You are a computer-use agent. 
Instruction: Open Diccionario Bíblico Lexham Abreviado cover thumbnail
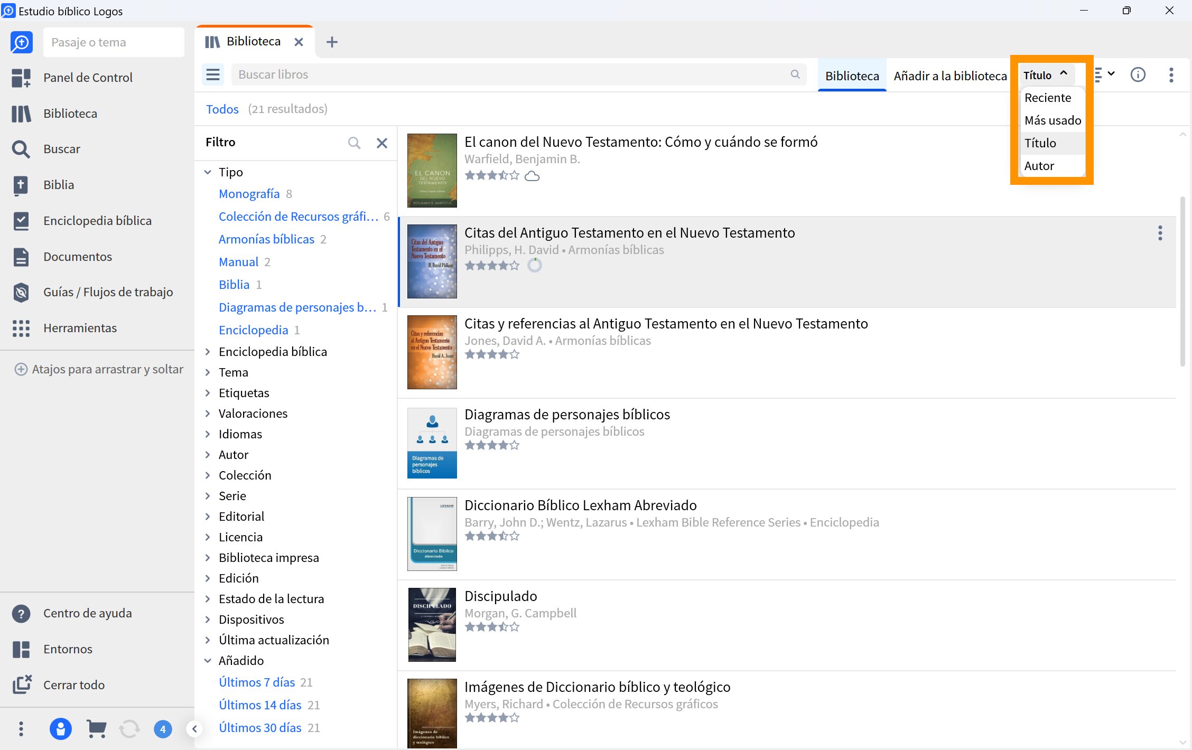pos(432,534)
